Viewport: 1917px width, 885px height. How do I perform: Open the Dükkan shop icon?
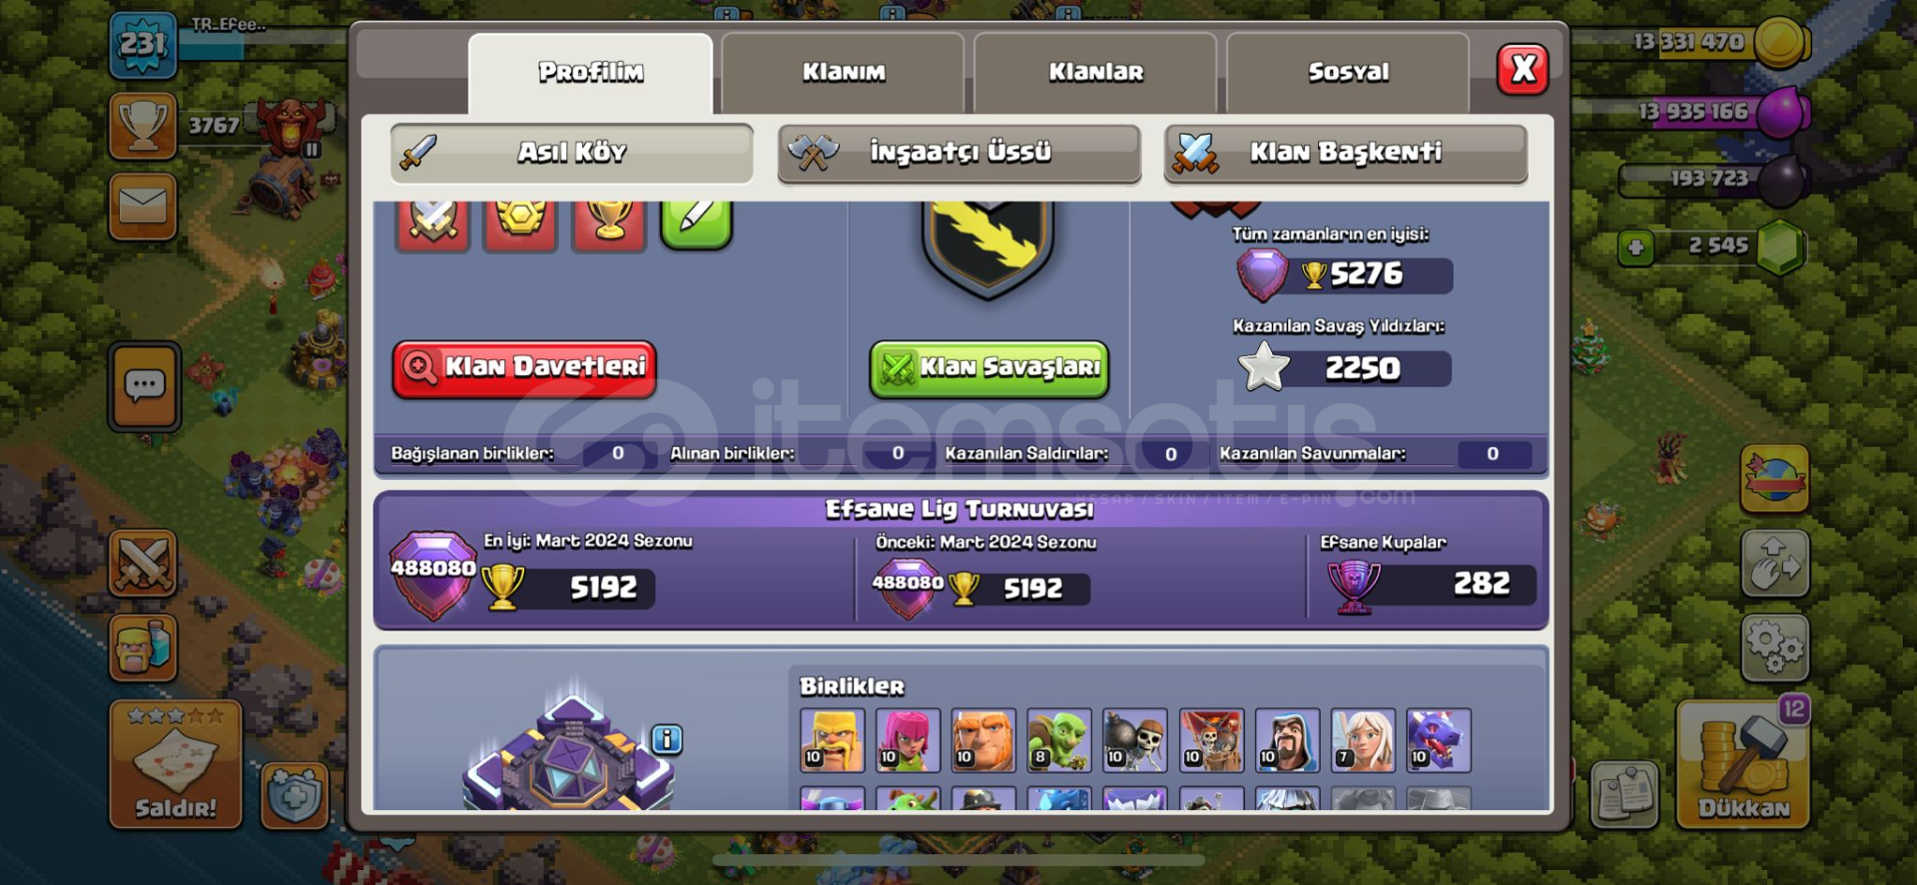(1743, 764)
